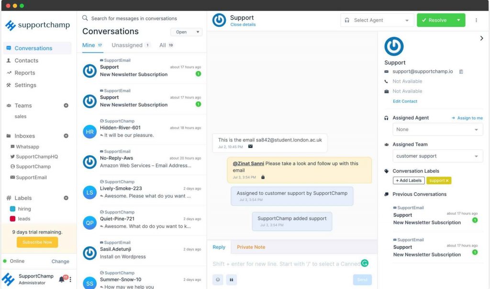Image resolution: width=490 pixels, height=289 pixels.
Task: Open the emoji picker in the reply box
Action: point(218,279)
